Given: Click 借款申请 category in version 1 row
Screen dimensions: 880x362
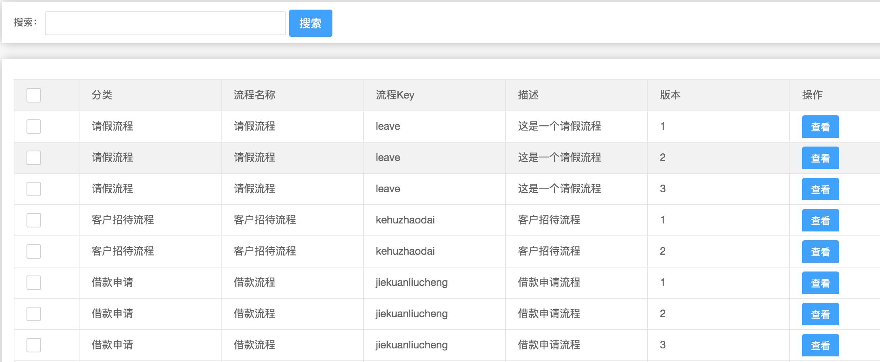Looking at the screenshot, I should tap(112, 282).
